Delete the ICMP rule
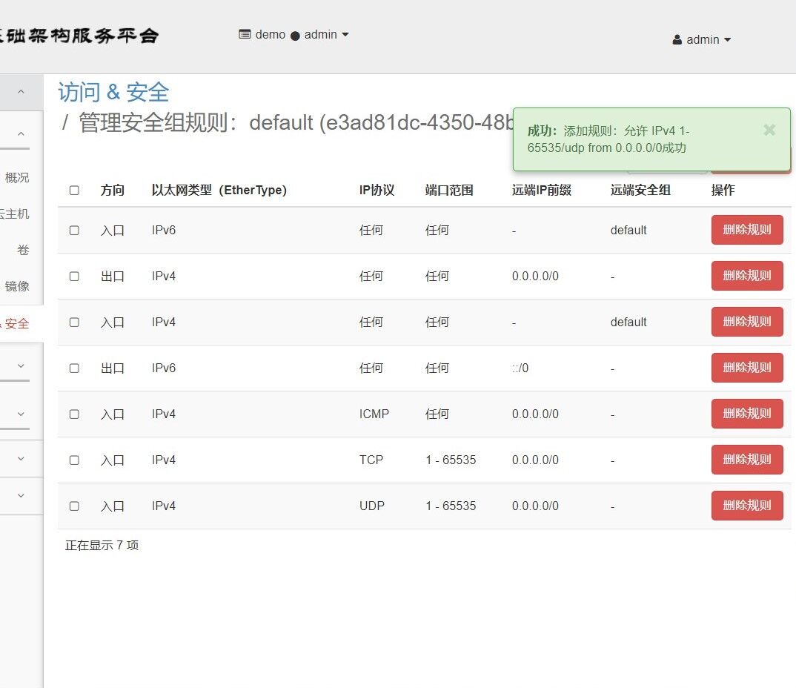The height and width of the screenshot is (688, 796). click(x=747, y=414)
